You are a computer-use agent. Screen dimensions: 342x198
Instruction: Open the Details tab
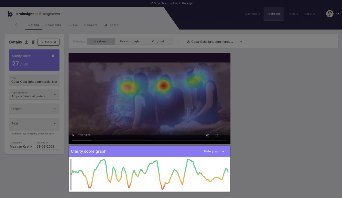click(34, 25)
